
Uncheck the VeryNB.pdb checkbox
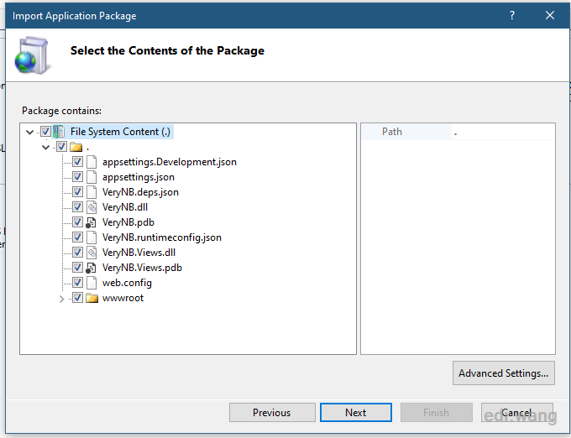77,222
